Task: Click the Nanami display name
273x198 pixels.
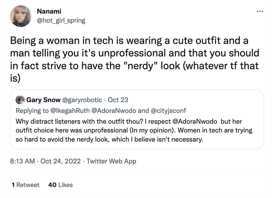Action: (x=49, y=11)
